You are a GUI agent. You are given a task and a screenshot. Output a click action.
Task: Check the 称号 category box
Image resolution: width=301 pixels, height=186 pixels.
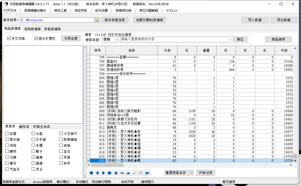(x=61, y=163)
